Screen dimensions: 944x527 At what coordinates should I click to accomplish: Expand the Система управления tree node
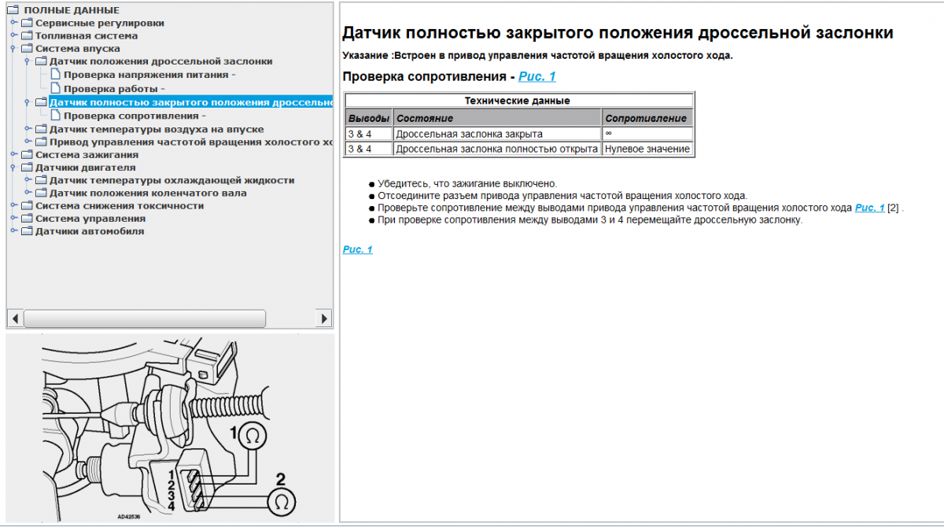coord(13,219)
